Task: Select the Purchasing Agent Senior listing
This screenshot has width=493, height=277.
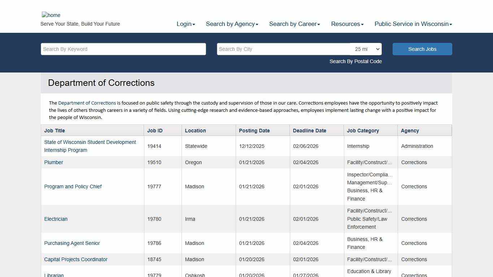Action: (72, 243)
